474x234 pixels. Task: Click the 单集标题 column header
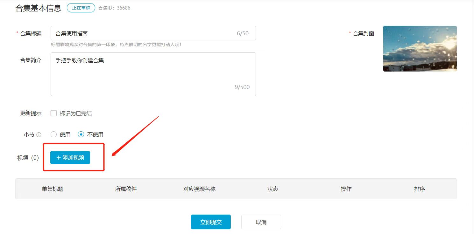click(x=53, y=189)
